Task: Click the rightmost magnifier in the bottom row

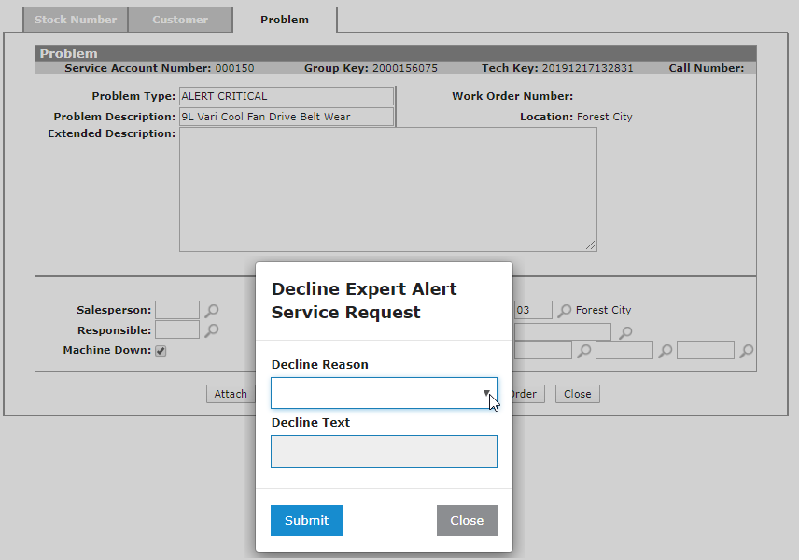Action: (x=746, y=351)
